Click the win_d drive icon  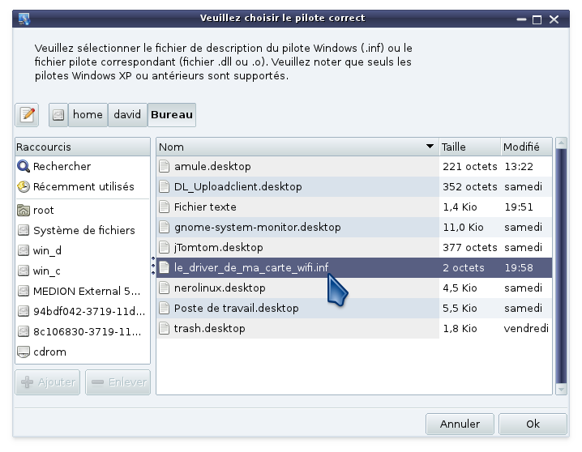pyautogui.click(x=24, y=250)
